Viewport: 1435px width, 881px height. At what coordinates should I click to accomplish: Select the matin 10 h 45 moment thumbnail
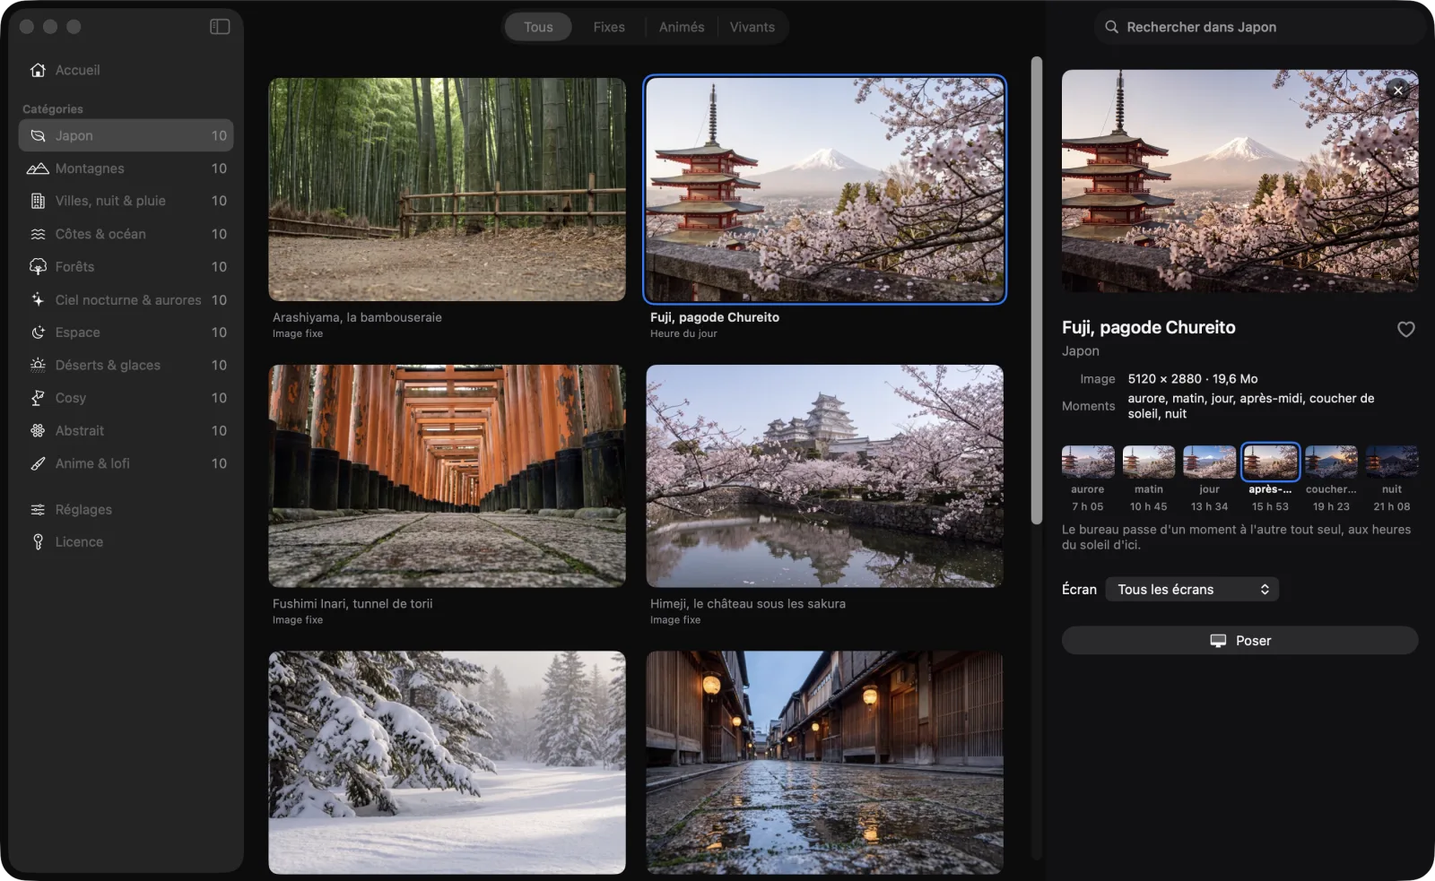tap(1149, 462)
